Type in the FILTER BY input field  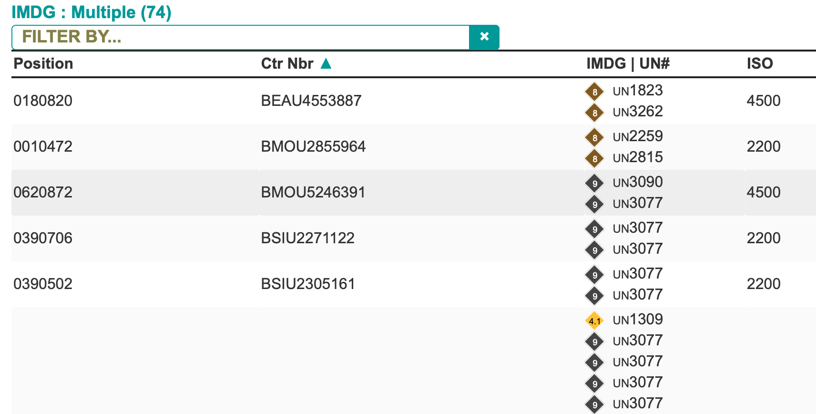(240, 37)
